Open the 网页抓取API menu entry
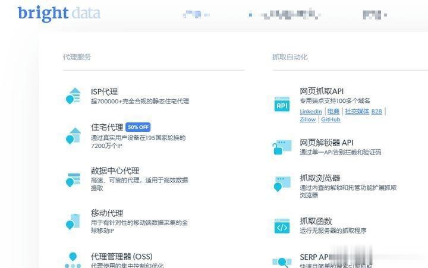Screen dimensions: 428x268 [322, 91]
